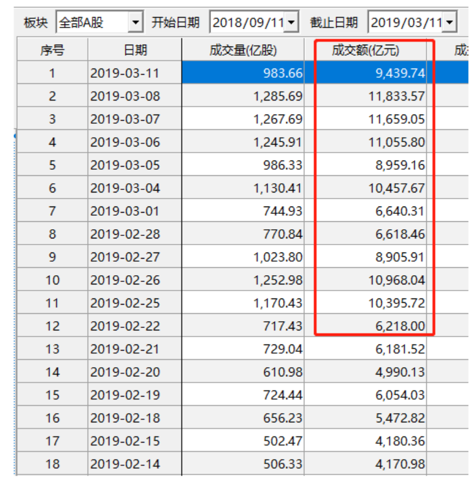Click the volume cell 502.47

point(283,441)
